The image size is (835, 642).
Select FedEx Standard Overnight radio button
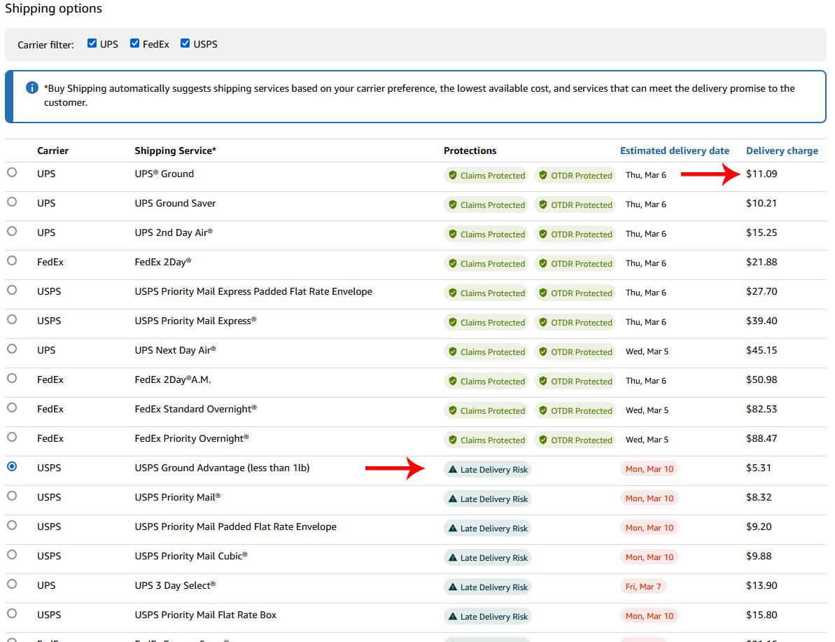tap(12, 407)
